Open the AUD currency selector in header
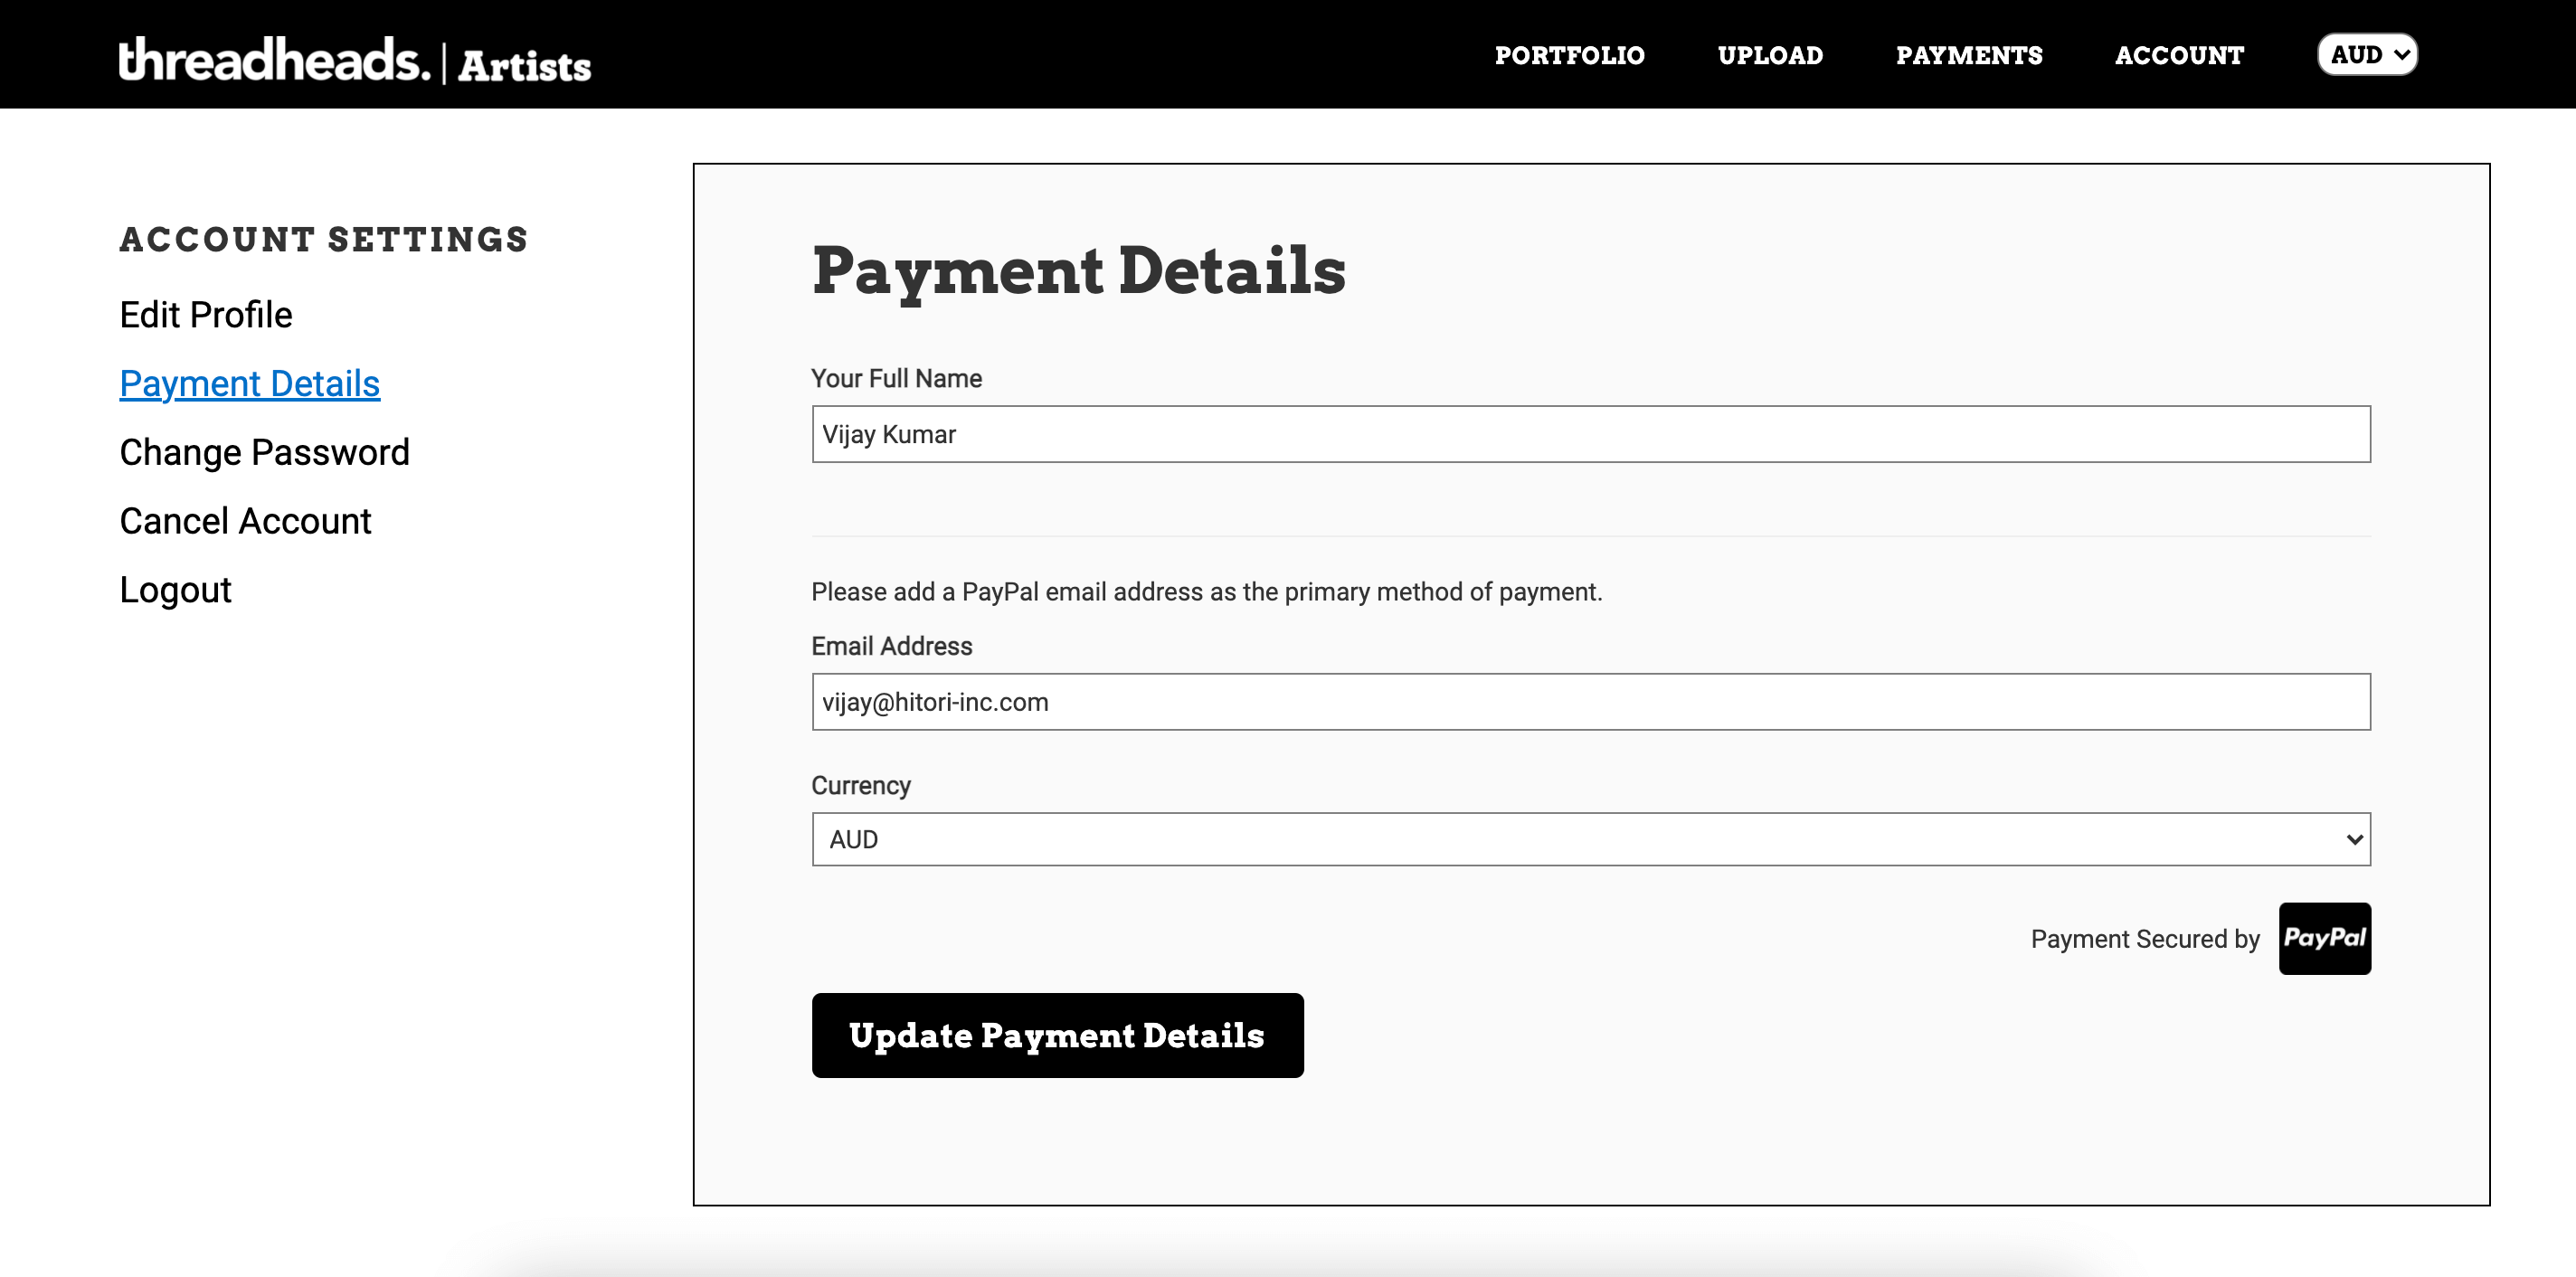This screenshot has height=1277, width=2576. click(2367, 55)
